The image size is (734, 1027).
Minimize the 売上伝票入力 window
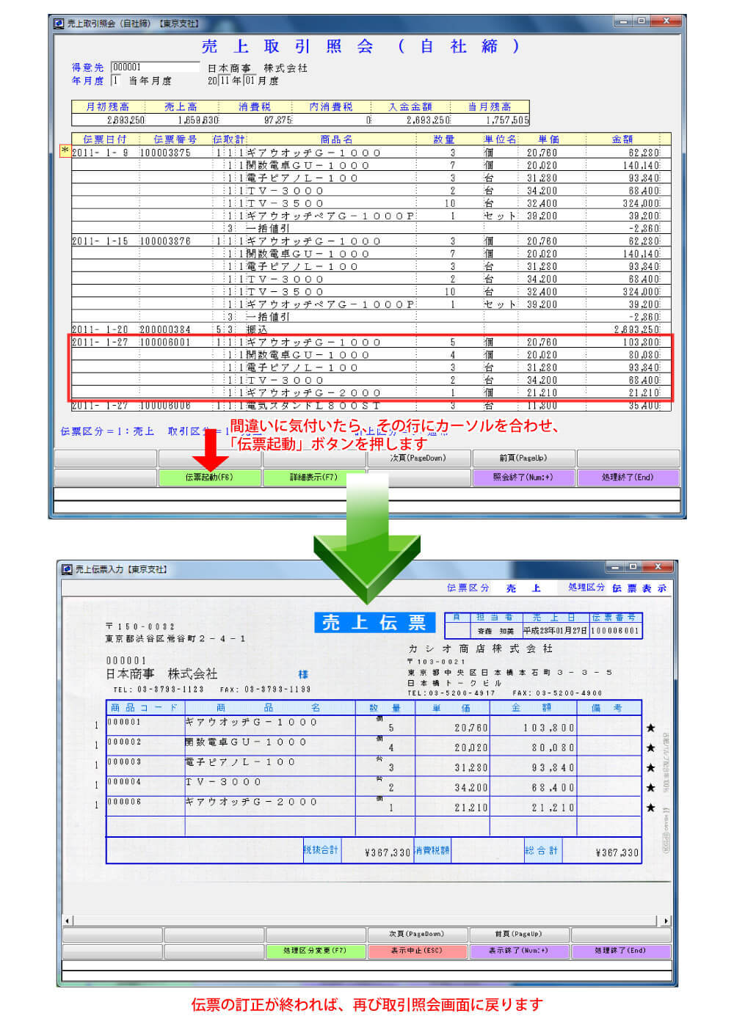tap(616, 567)
